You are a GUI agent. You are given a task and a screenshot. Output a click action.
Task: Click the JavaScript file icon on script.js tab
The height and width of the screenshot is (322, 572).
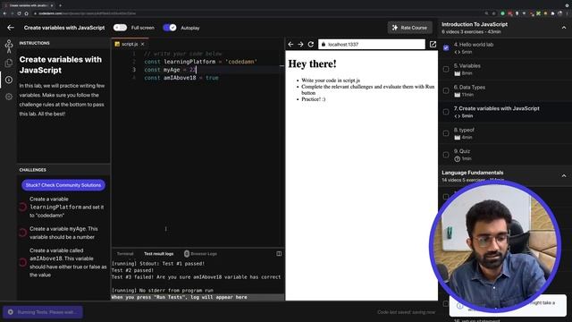coord(117,44)
